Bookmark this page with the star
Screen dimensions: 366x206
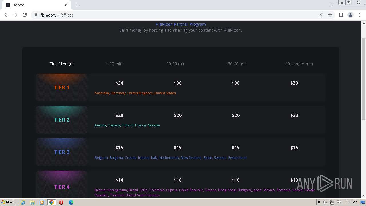pyautogui.click(x=330, y=15)
